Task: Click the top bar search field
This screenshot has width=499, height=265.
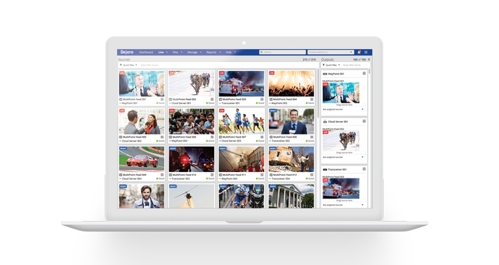Action: coord(281,52)
